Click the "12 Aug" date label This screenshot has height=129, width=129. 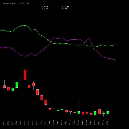(78, 123)
